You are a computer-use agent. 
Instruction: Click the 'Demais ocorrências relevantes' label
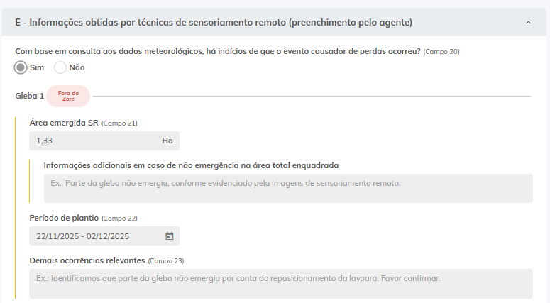[87, 260]
